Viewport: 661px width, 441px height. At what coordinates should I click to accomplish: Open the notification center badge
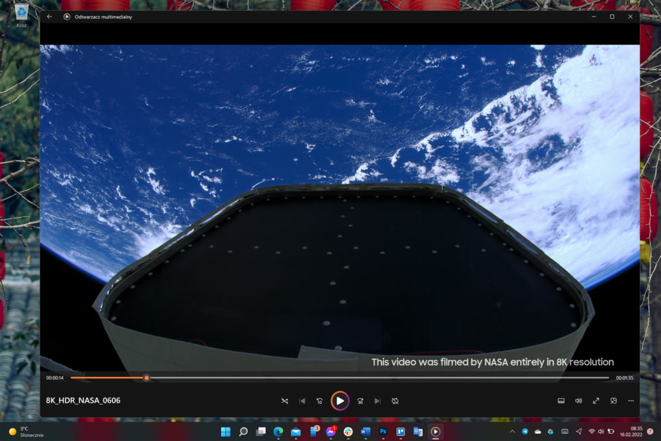coord(650,431)
